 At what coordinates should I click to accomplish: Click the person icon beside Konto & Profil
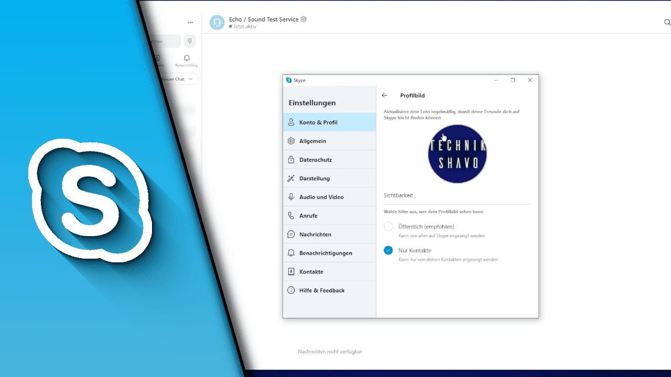(291, 122)
